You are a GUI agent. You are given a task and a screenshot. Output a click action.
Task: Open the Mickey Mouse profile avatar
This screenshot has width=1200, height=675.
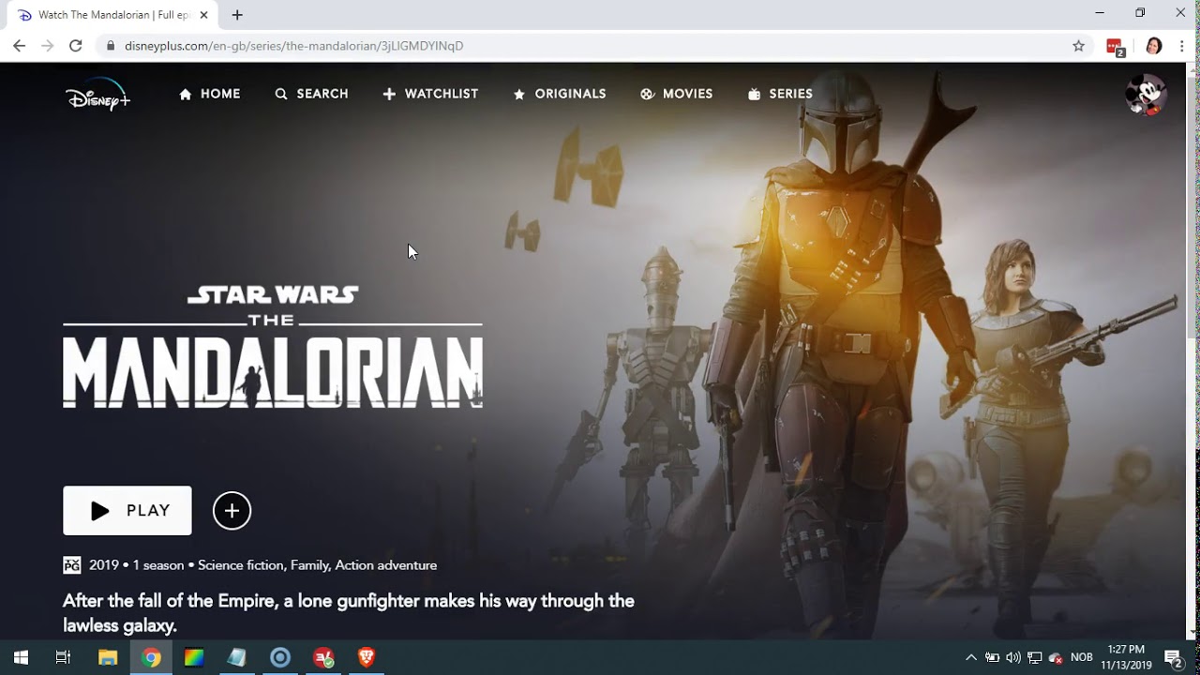click(1146, 95)
